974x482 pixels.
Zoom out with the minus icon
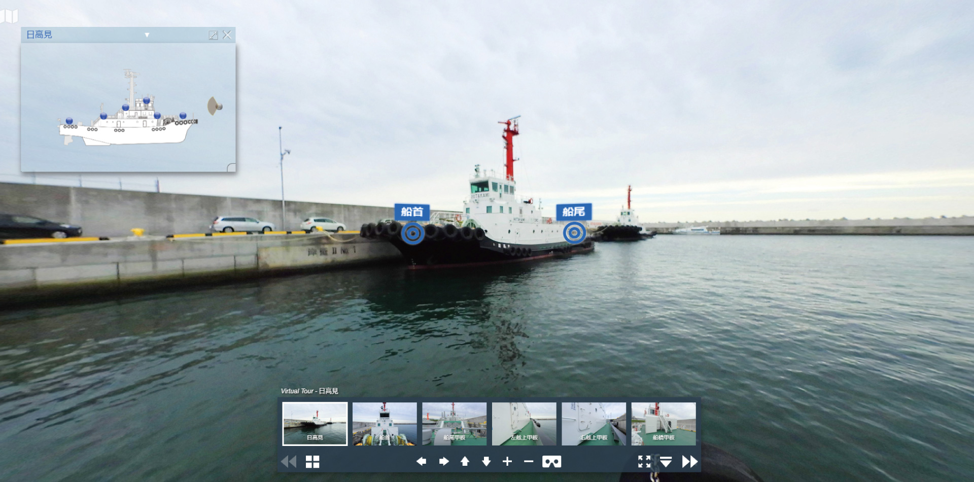tap(529, 462)
